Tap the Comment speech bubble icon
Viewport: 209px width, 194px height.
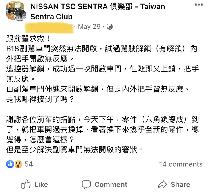[86, 184]
